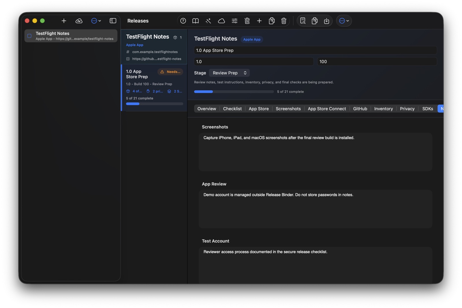462x308 pixels.
Task: Open the App Store Connect tab
Action: pyautogui.click(x=327, y=109)
